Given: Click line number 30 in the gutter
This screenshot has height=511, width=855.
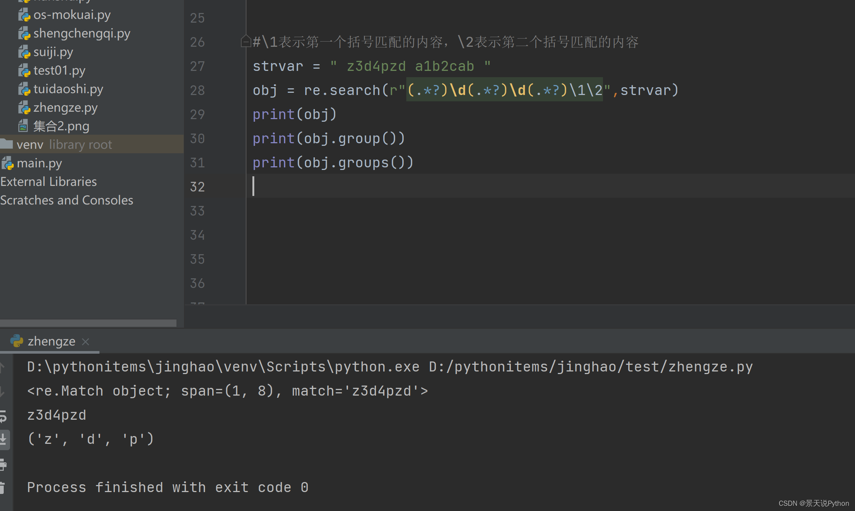Looking at the screenshot, I should pyautogui.click(x=197, y=138).
